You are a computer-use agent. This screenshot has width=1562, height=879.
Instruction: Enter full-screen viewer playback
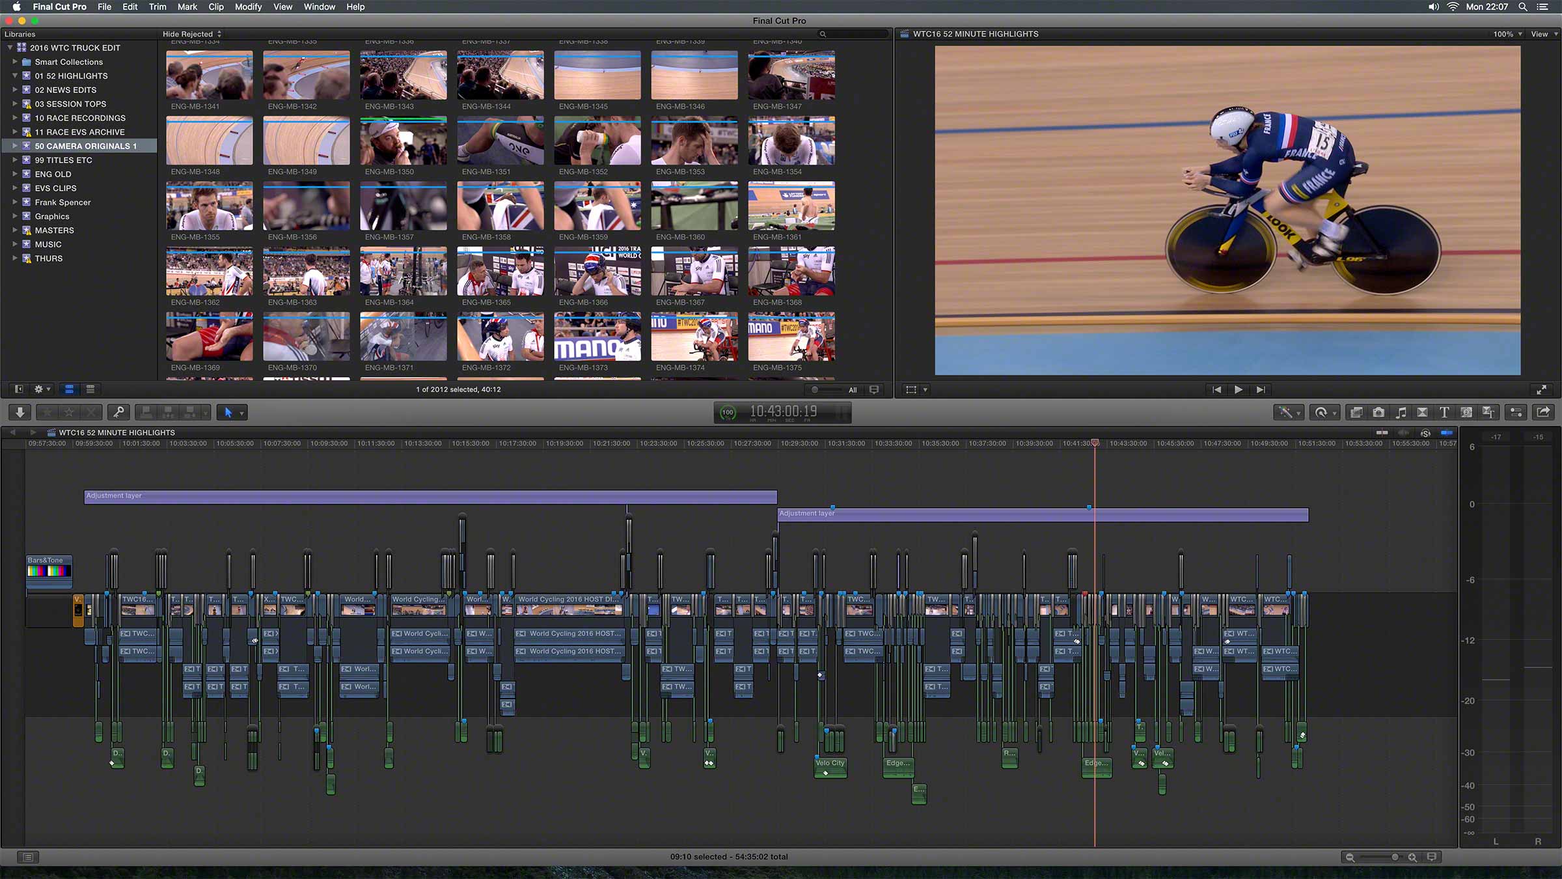[x=1541, y=389]
